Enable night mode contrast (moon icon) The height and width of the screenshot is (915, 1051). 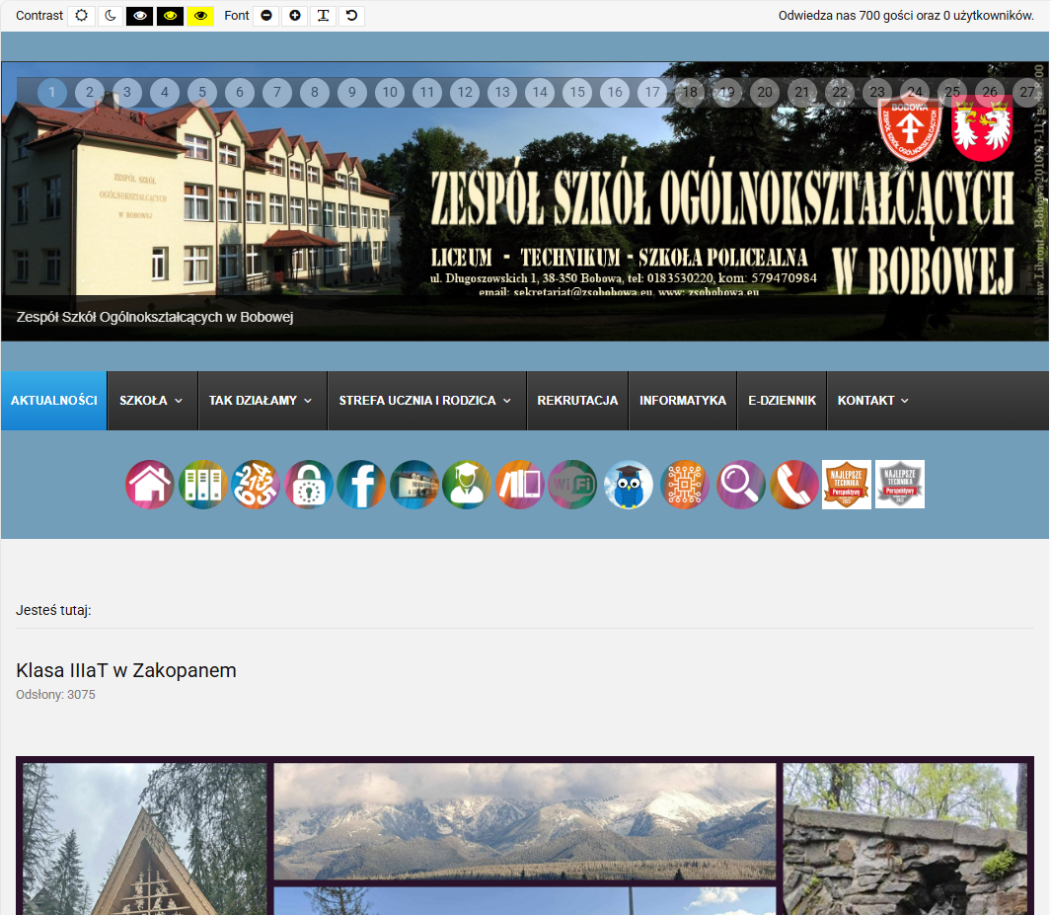click(110, 16)
